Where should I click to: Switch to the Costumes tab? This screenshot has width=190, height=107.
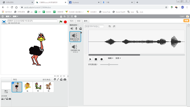[x=79, y=21]
